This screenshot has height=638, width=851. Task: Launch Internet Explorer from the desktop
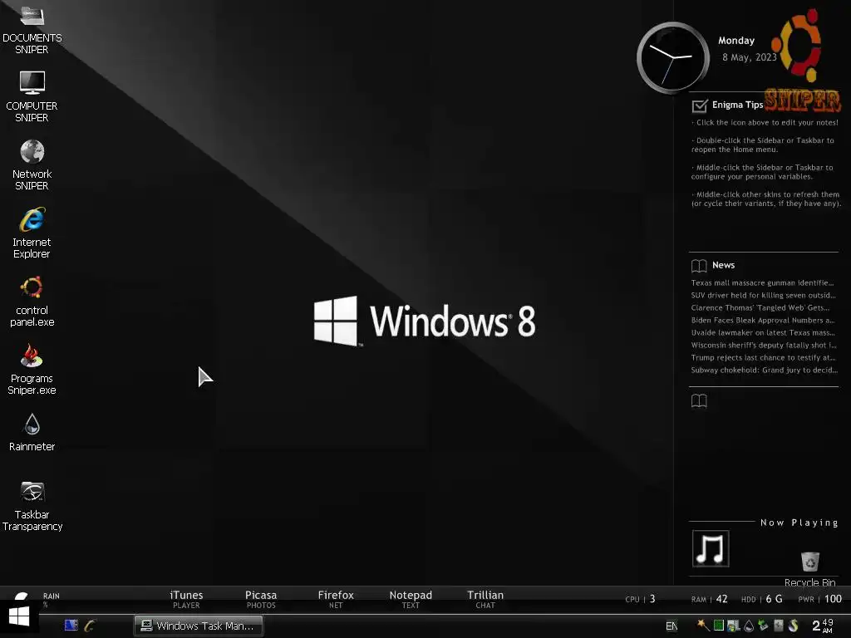(32, 233)
